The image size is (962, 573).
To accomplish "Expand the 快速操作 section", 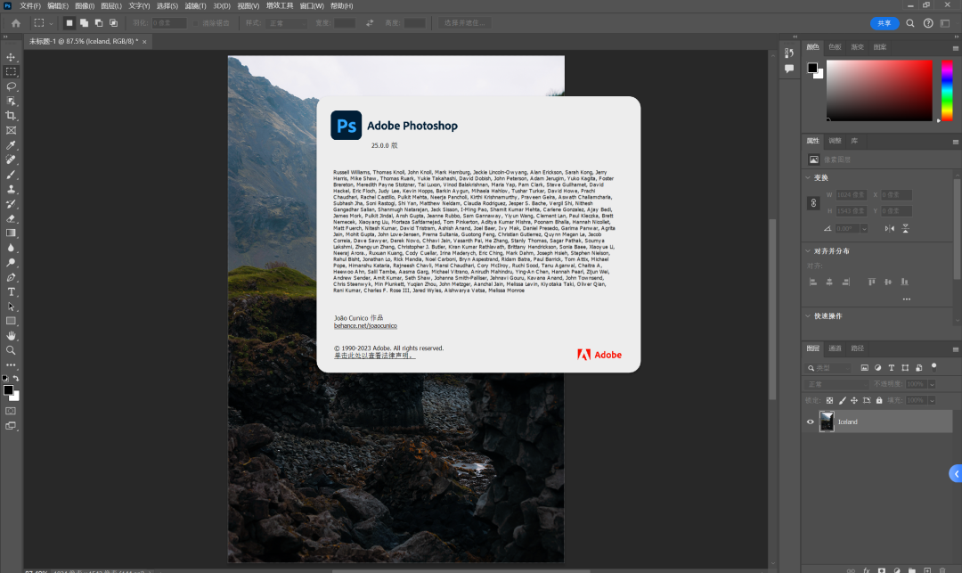I will coord(808,316).
